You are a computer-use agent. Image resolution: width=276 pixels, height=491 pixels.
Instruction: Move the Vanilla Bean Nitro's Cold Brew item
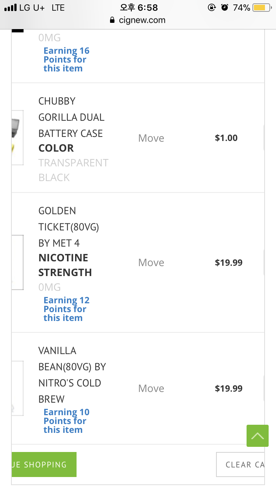(151, 389)
